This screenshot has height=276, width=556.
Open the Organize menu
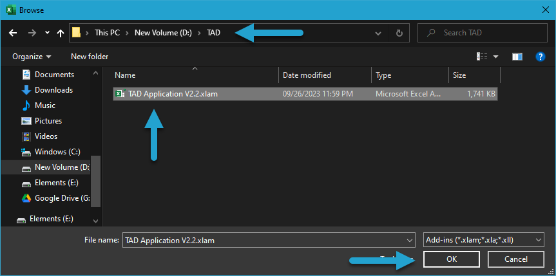point(32,57)
